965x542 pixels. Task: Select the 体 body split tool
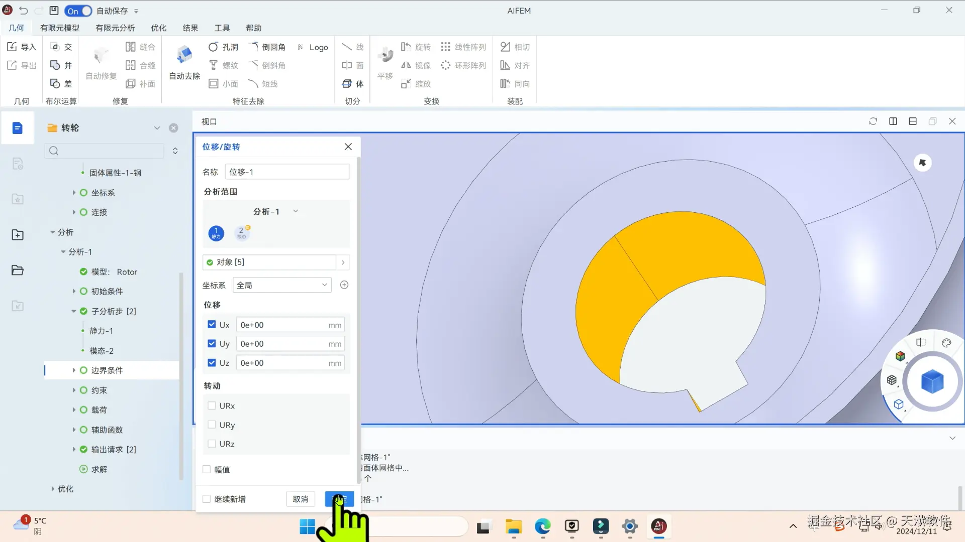point(353,84)
